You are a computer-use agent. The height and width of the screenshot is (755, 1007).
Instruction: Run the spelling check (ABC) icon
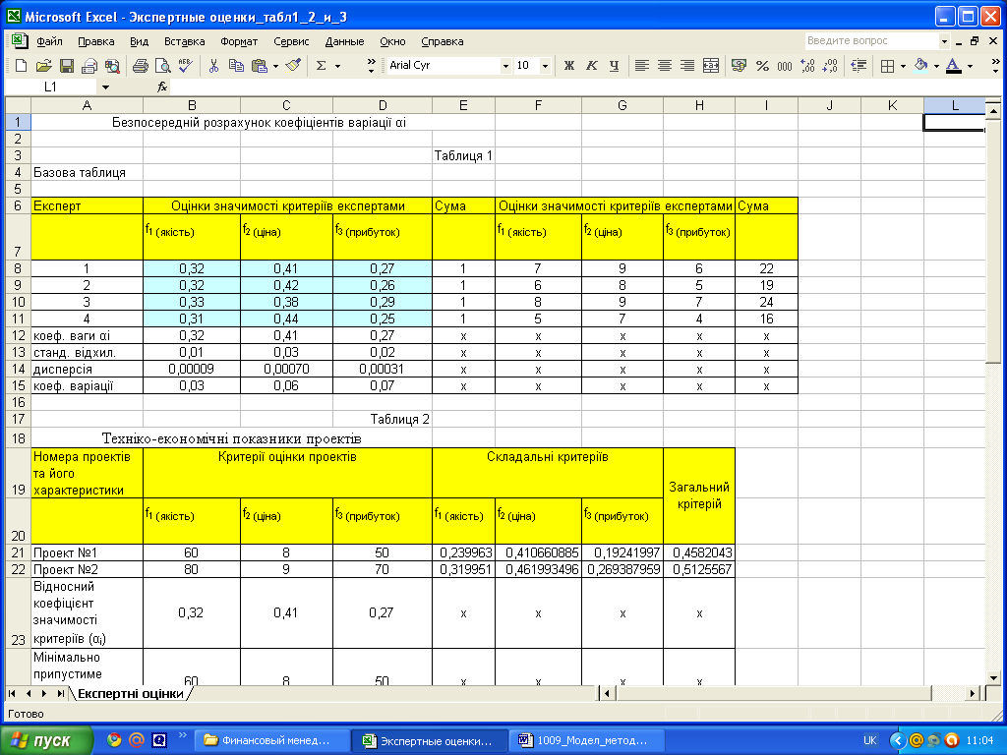coord(186,66)
